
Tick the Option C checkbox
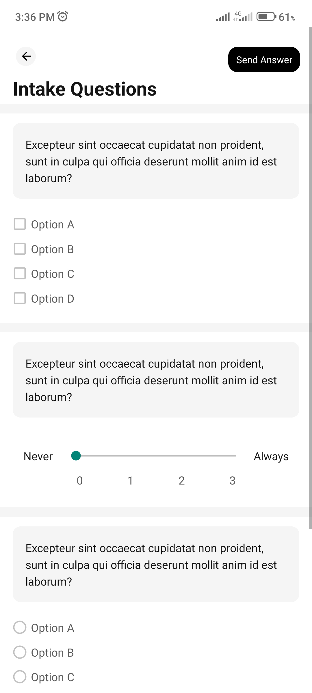pyautogui.click(x=20, y=273)
